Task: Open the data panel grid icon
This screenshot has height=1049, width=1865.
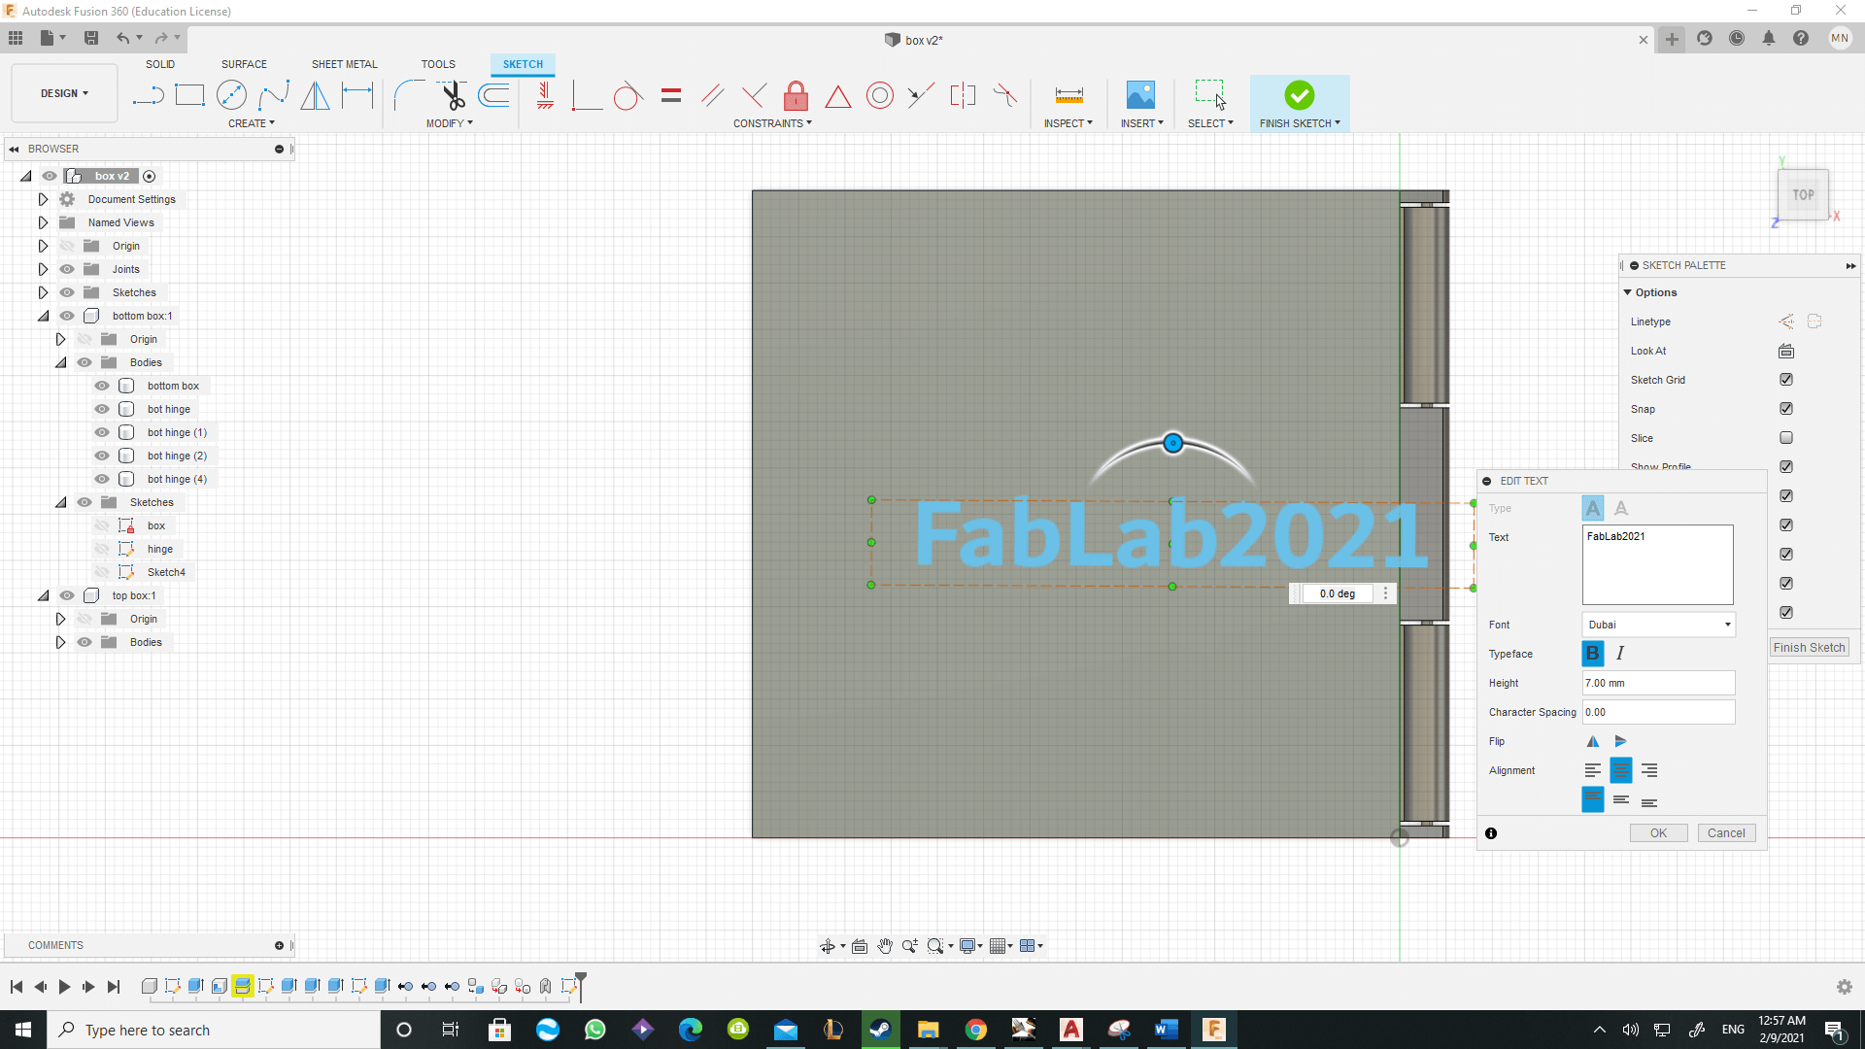Action: pyautogui.click(x=16, y=38)
